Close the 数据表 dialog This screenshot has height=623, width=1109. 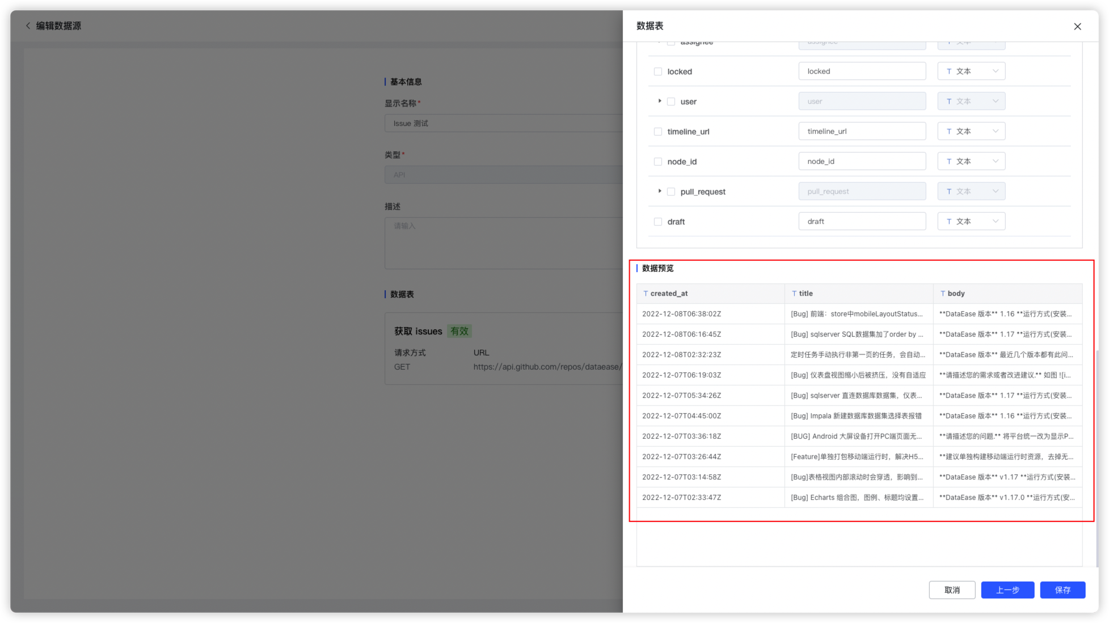[1077, 26]
